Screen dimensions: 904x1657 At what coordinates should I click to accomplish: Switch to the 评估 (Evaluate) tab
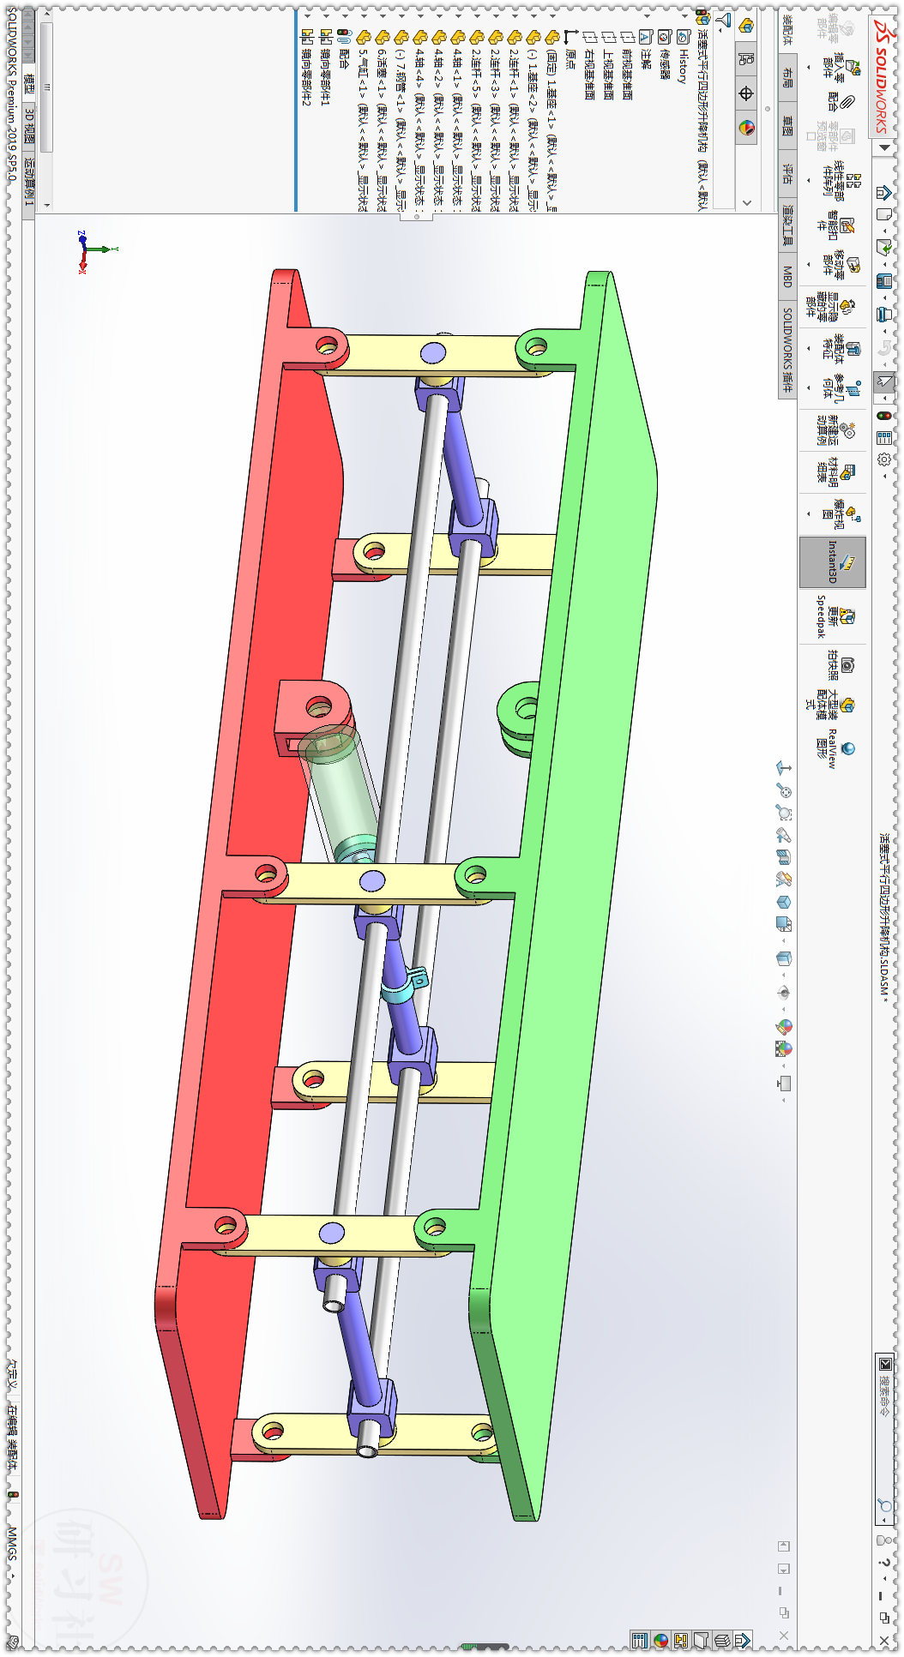(787, 173)
